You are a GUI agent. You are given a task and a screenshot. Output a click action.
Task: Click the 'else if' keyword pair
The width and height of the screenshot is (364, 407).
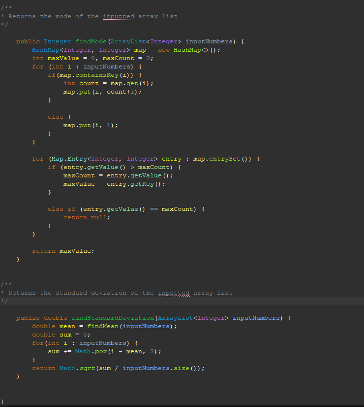click(61, 209)
